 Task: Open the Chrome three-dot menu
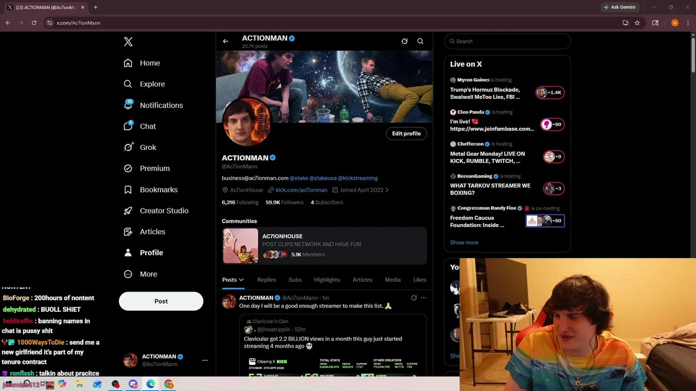(687, 23)
